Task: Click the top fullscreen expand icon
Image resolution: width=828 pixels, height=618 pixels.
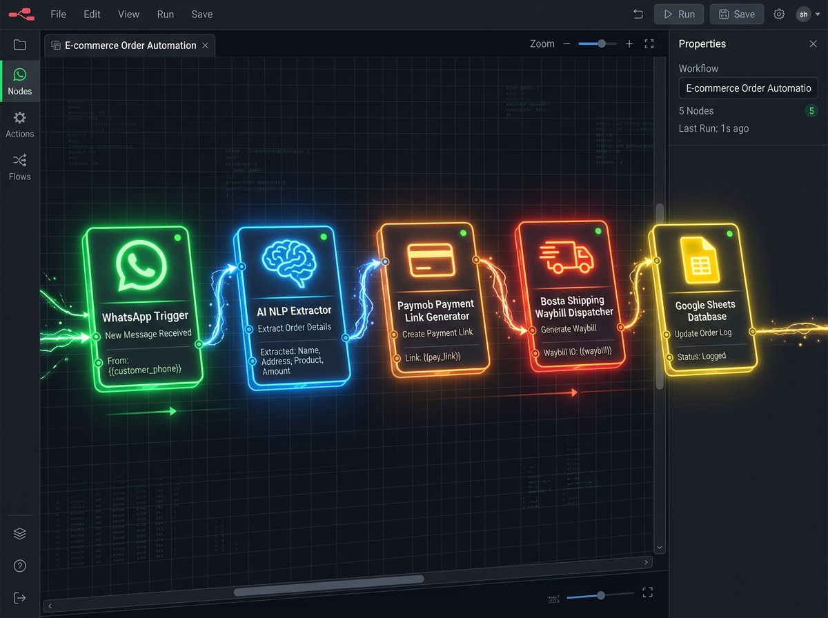Action: (649, 43)
